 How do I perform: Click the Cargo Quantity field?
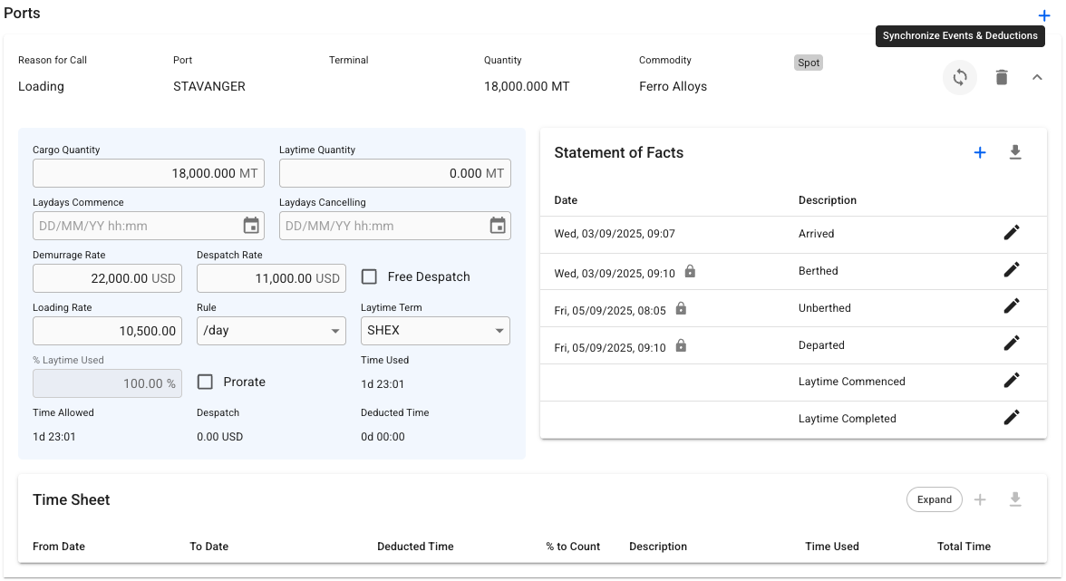148,173
